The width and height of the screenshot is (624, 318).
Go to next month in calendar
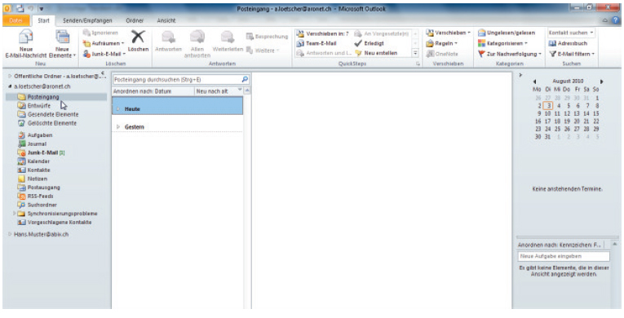coord(602,82)
